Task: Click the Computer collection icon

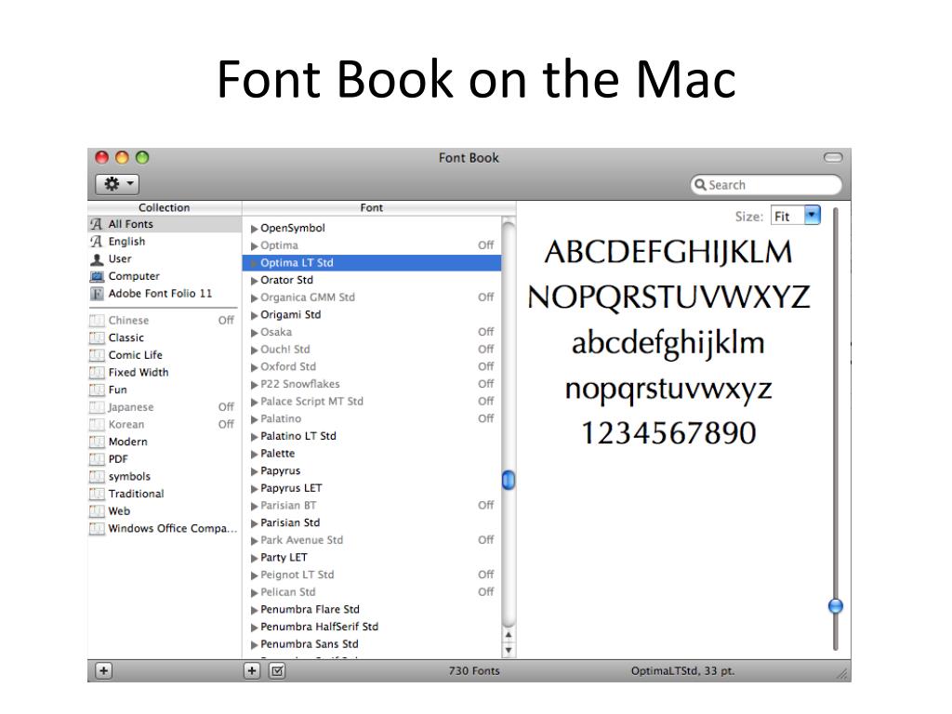Action: [x=97, y=276]
